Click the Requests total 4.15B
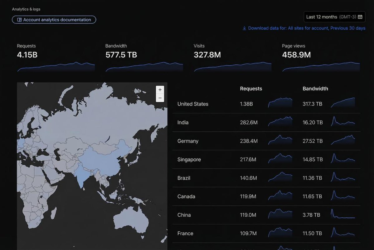 coord(27,55)
